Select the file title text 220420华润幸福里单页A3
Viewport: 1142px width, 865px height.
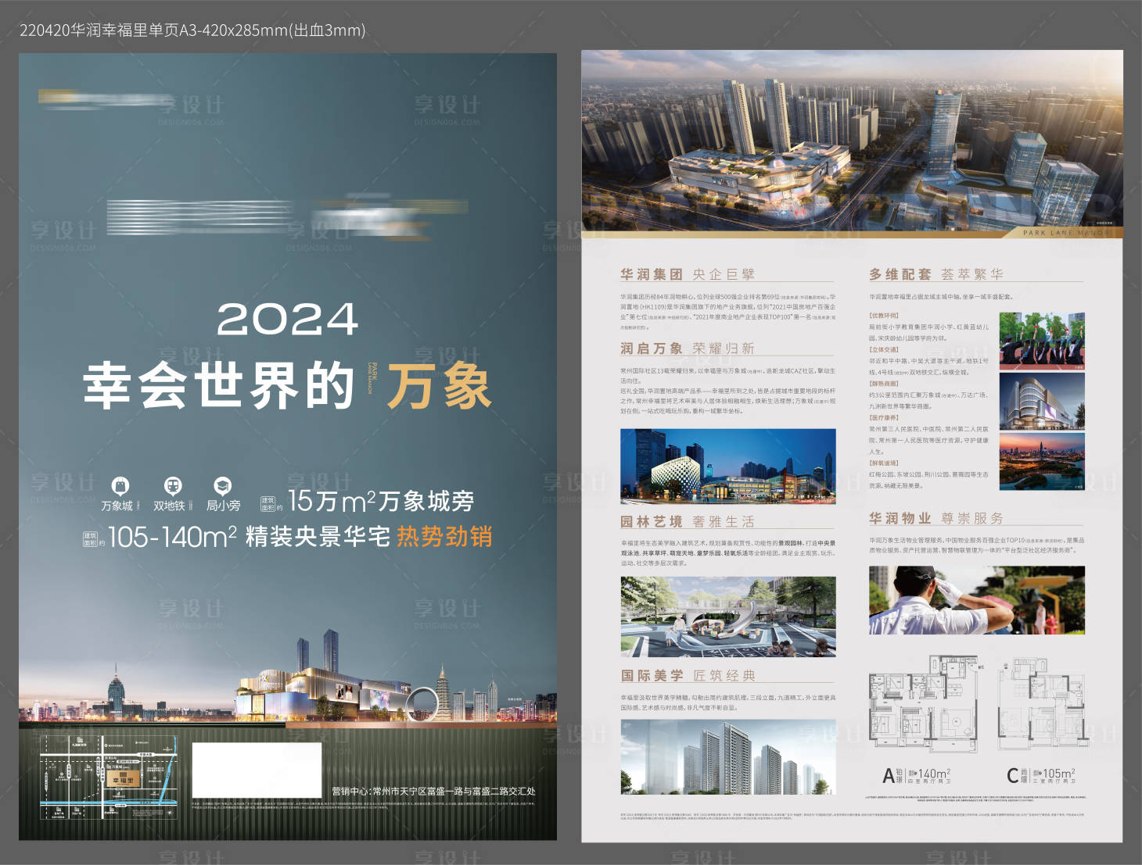pyautogui.click(x=192, y=30)
